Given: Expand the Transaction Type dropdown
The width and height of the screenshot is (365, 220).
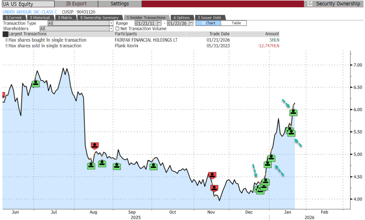Looking at the screenshot, I should pos(111,23).
